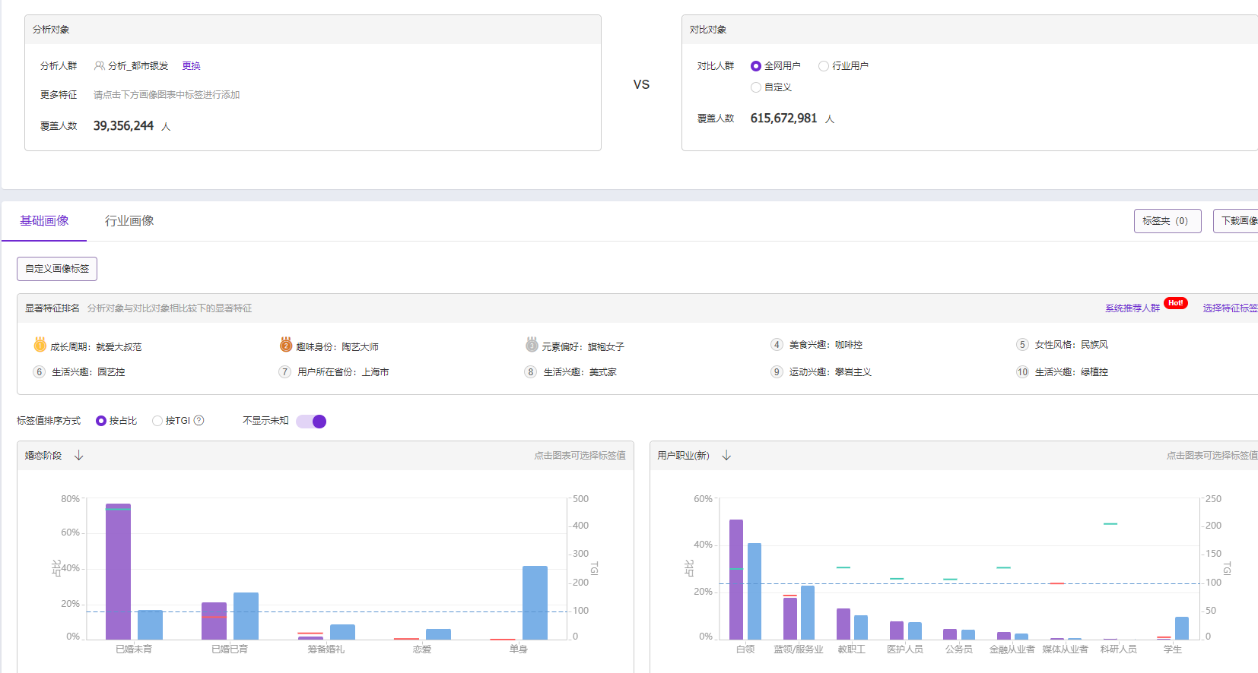Click the rank 9 badge for 运动兴趣
Viewport: 1258px width, 673px height.
(x=777, y=372)
